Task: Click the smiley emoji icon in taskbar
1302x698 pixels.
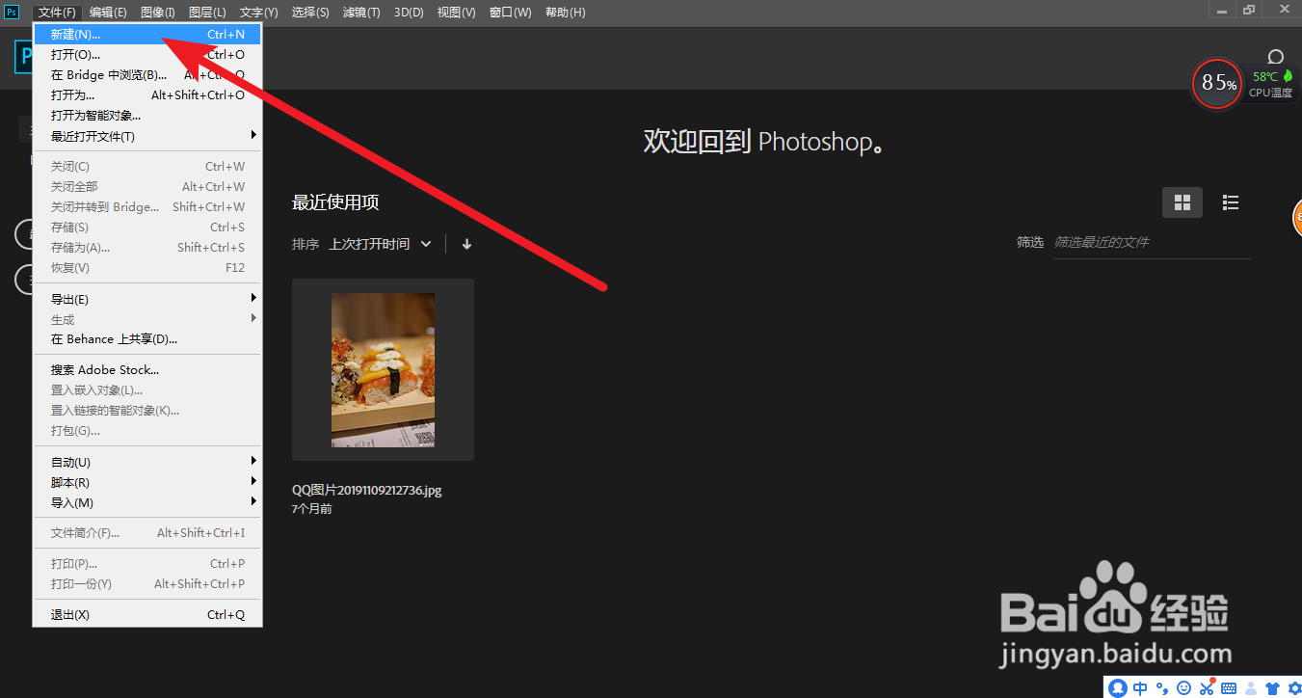Action: coord(1184,687)
